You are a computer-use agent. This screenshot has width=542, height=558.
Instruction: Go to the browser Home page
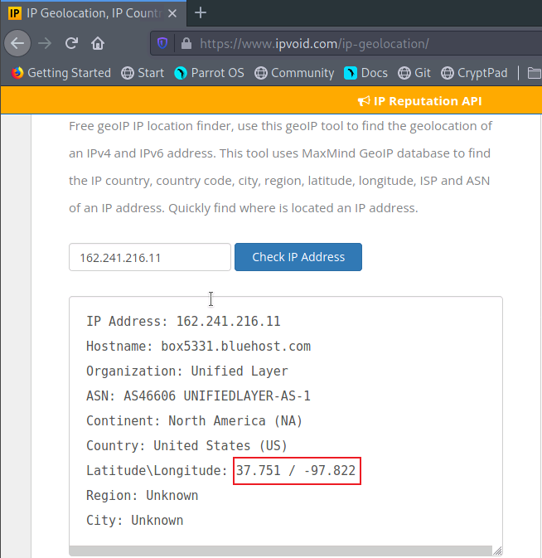[98, 43]
